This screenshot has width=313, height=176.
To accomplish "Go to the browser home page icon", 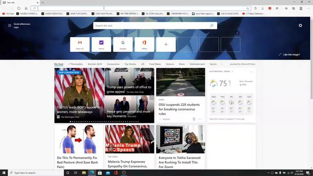I will (26, 8).
